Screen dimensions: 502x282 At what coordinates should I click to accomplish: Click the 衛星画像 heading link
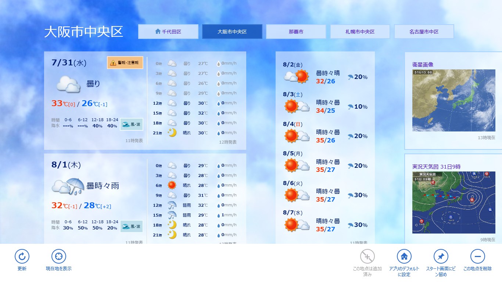[423, 65]
